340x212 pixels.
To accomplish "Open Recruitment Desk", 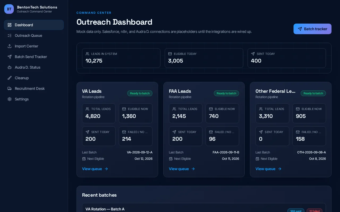I will pyautogui.click(x=34, y=89).
